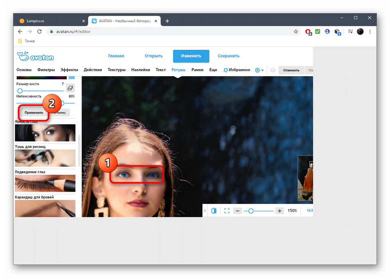Open a new browser tab

point(167,21)
